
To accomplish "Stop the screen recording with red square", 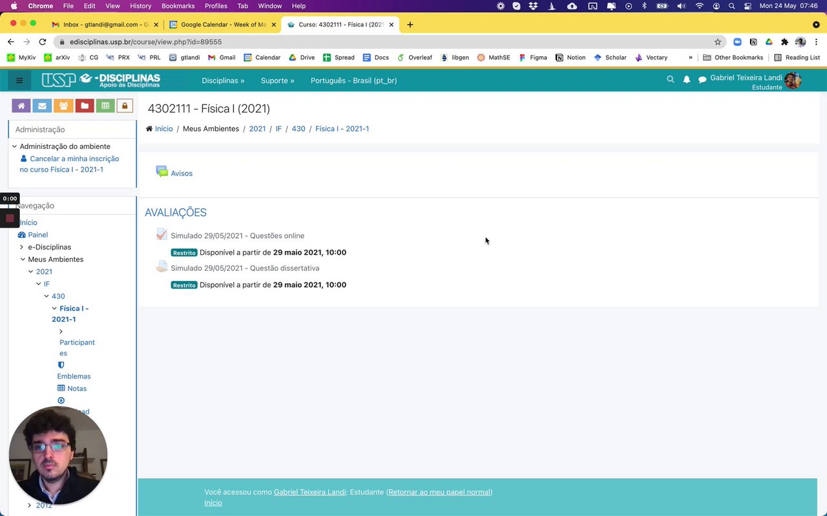I will click(10, 218).
